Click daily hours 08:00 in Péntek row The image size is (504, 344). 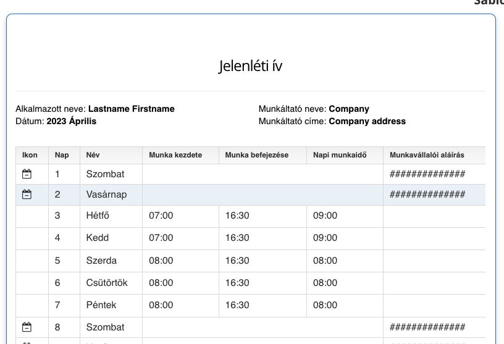coord(325,304)
